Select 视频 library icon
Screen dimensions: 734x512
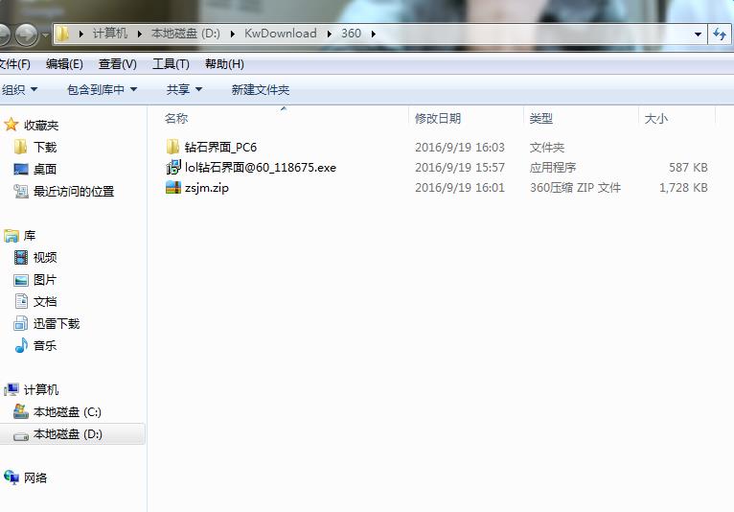[x=21, y=257]
